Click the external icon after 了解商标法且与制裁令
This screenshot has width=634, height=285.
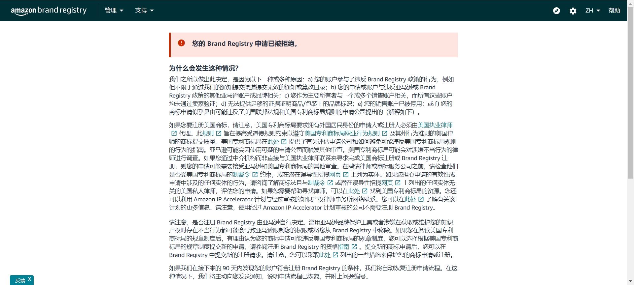click(x=330, y=183)
